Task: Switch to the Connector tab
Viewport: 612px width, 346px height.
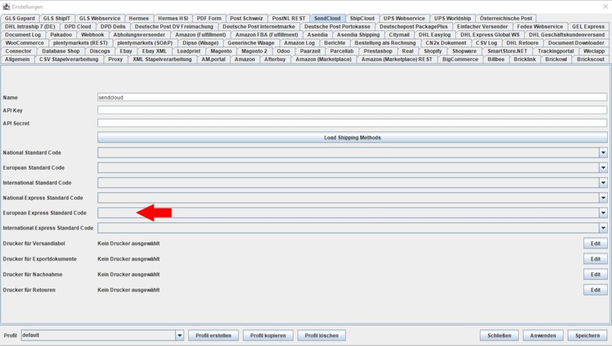Action: (x=19, y=51)
